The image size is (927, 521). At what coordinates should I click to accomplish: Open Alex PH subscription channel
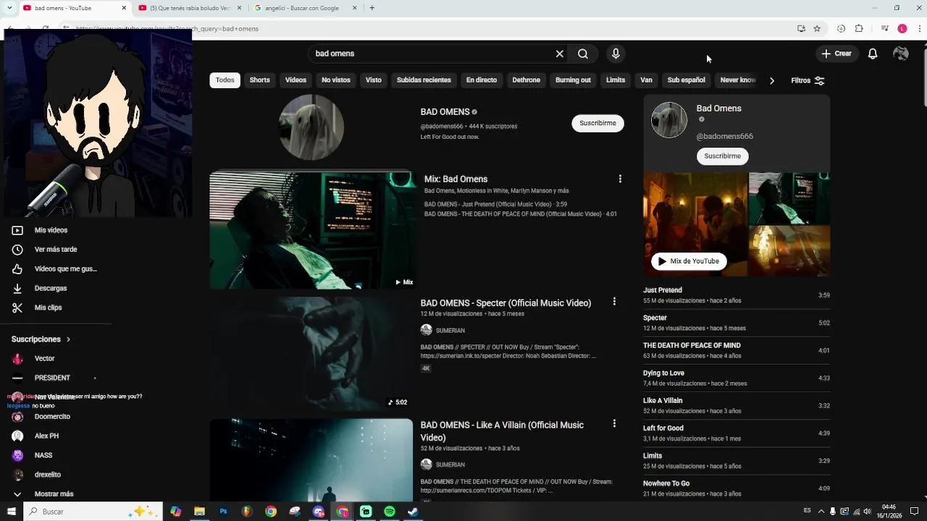click(x=47, y=436)
